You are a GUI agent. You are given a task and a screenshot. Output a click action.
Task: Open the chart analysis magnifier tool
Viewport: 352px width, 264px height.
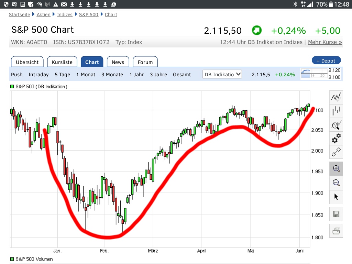coord(336,125)
